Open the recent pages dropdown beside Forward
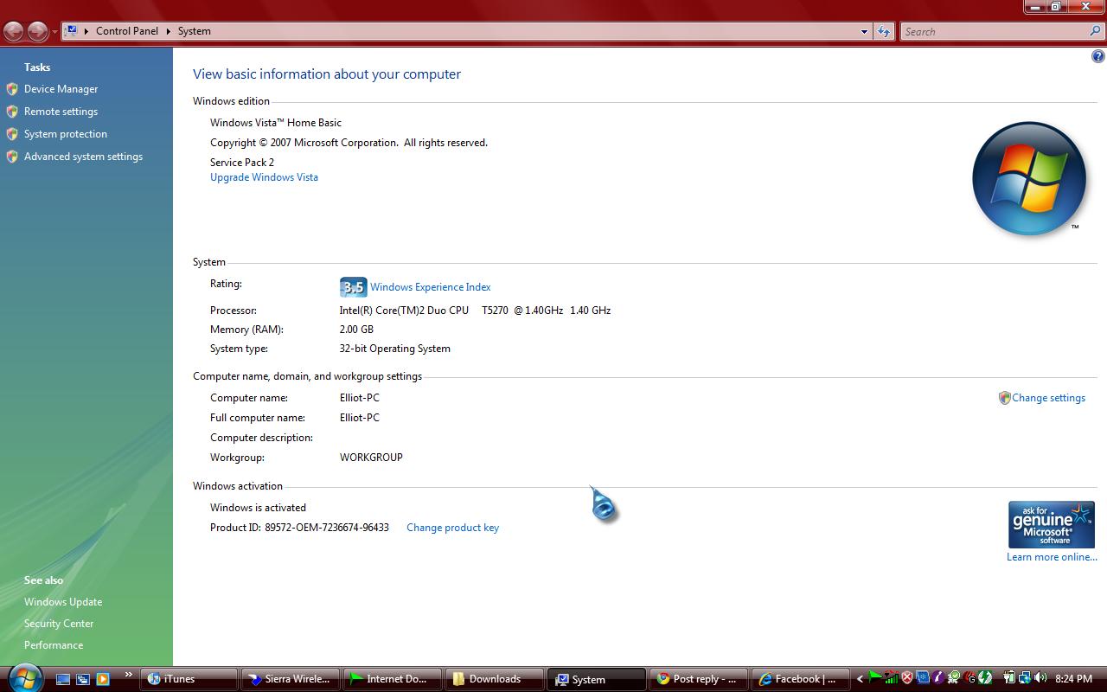The width and height of the screenshot is (1107, 692). 54,32
